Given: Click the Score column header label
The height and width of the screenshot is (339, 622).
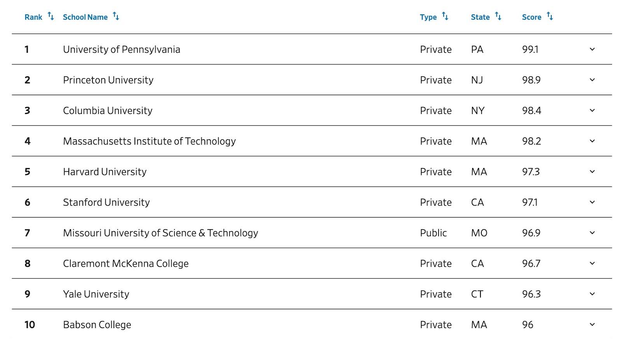Looking at the screenshot, I should [531, 17].
